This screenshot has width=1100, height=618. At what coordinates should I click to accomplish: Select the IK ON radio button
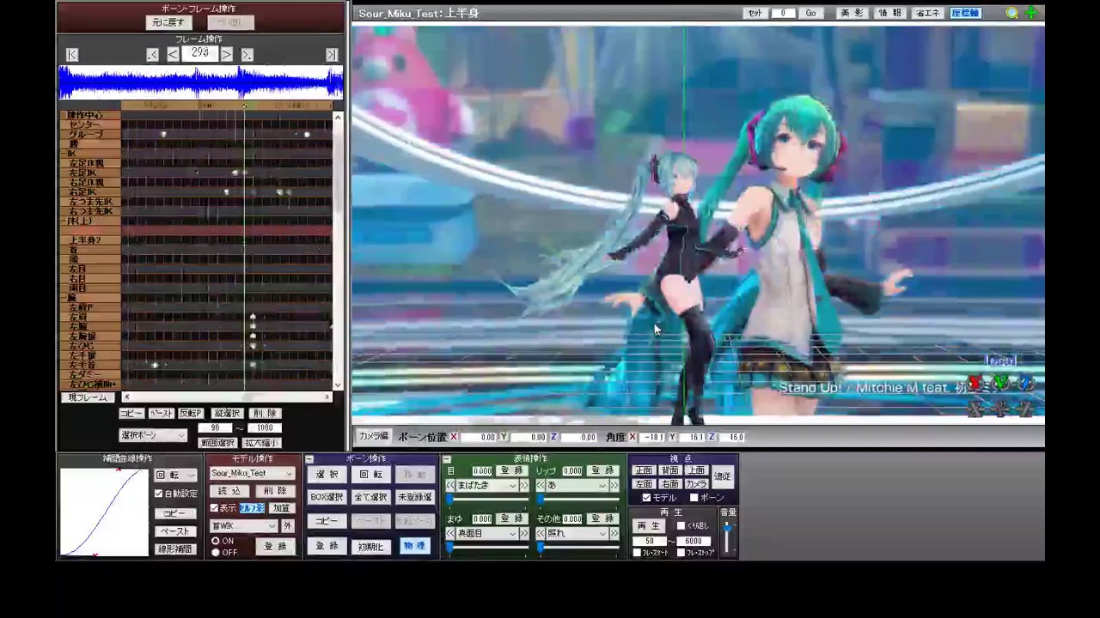point(215,542)
